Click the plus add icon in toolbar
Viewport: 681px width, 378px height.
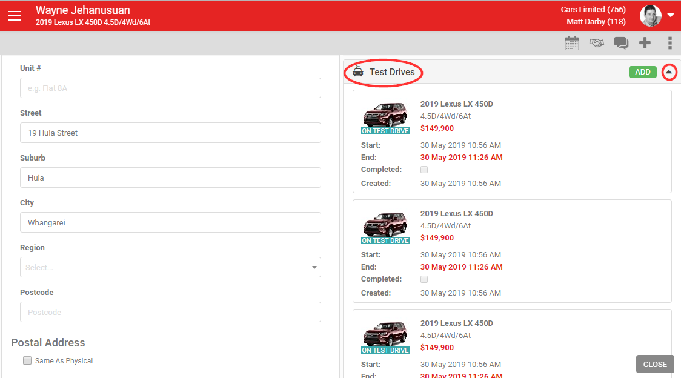(x=645, y=43)
